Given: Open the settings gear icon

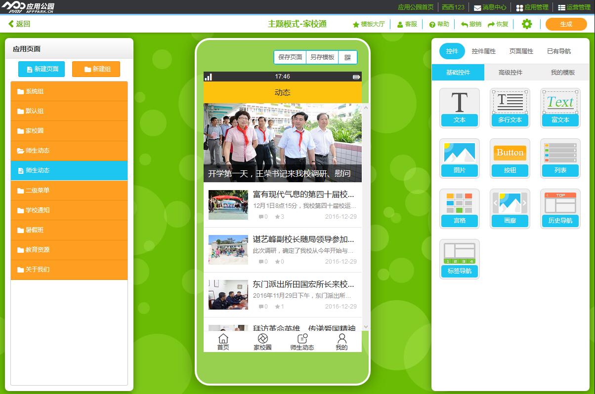Looking at the screenshot, I should point(526,24).
